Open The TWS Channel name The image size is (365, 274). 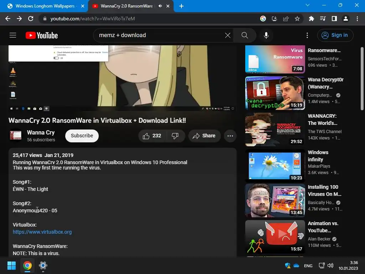(x=324, y=132)
